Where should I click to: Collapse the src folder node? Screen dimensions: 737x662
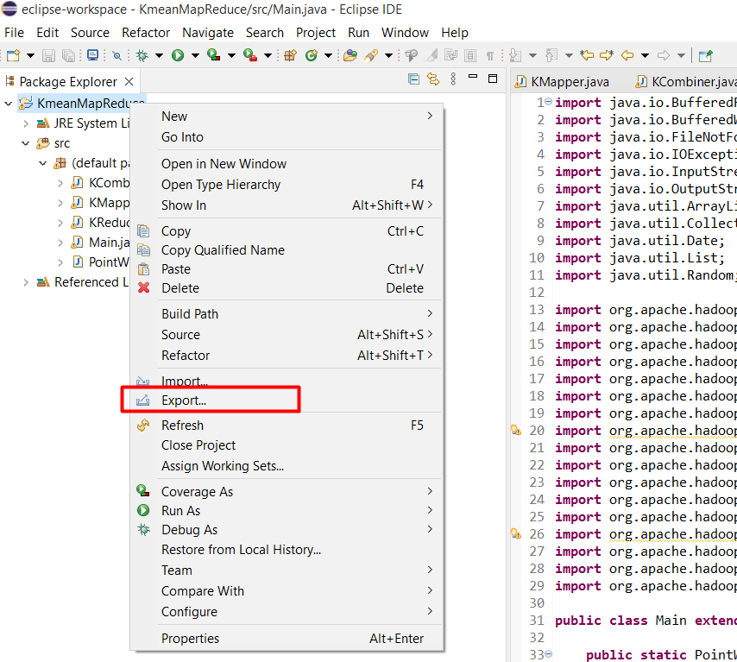pyautogui.click(x=26, y=143)
